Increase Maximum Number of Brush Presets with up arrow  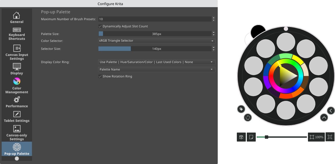214,18
